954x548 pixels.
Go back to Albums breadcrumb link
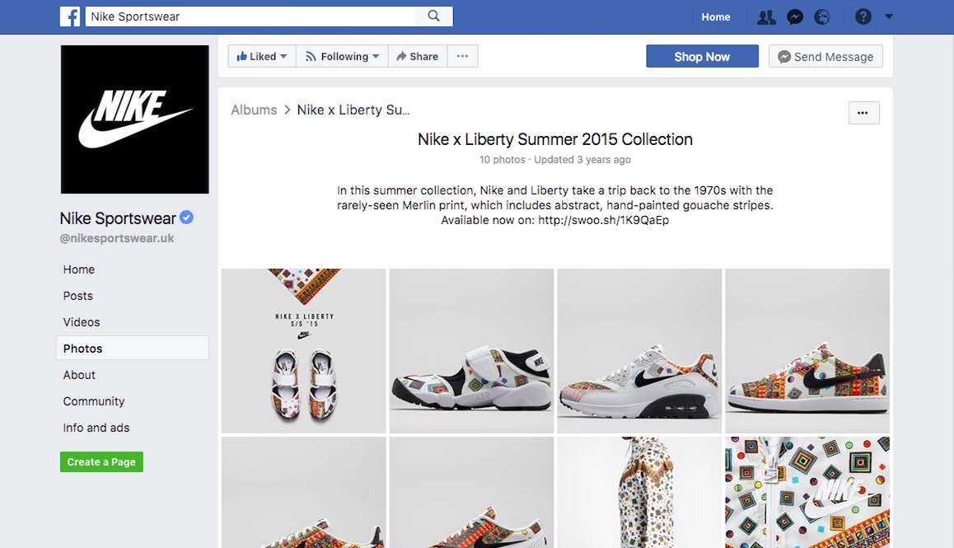(254, 110)
